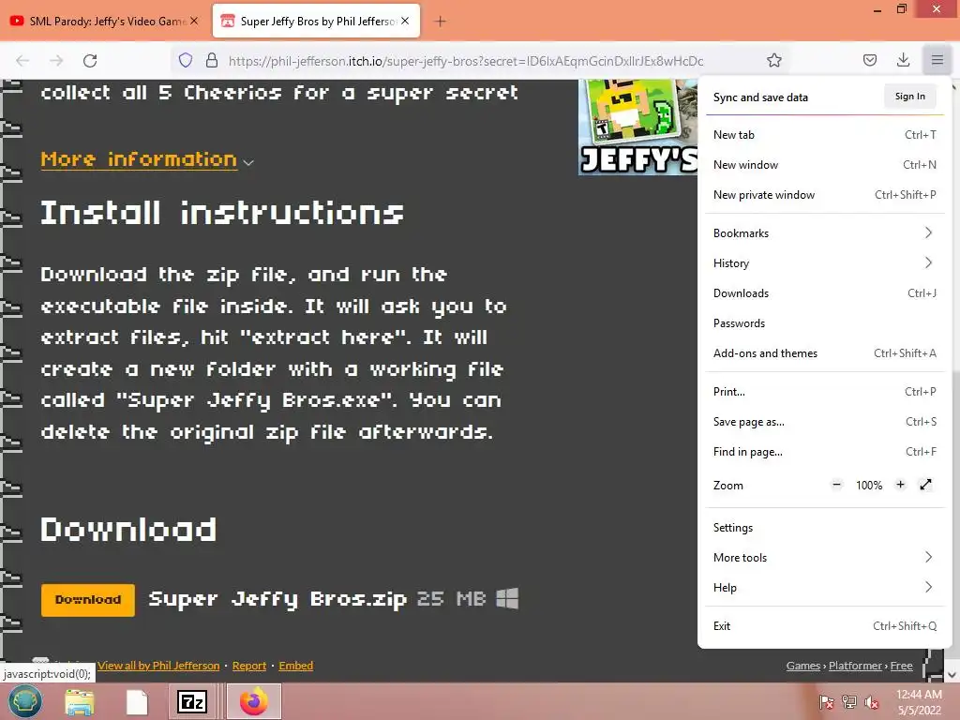Screen dimensions: 960x720
Task: Reload the current page
Action: click(90, 61)
